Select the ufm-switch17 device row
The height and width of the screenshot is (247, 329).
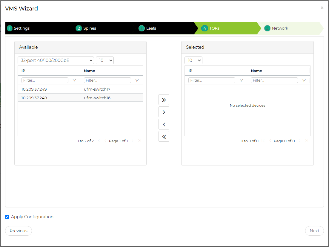pyautogui.click(x=80, y=89)
